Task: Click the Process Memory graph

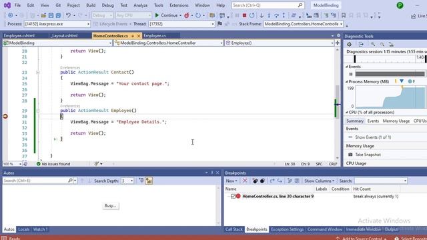Action: tap(390, 97)
